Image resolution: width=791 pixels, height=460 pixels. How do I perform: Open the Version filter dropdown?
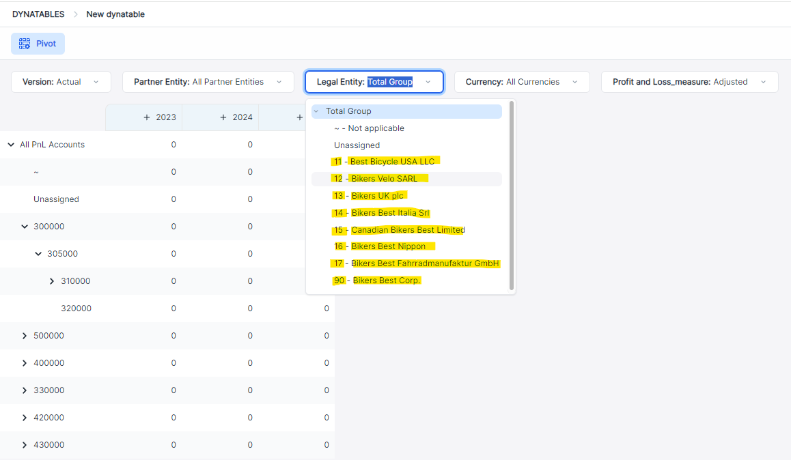(60, 82)
